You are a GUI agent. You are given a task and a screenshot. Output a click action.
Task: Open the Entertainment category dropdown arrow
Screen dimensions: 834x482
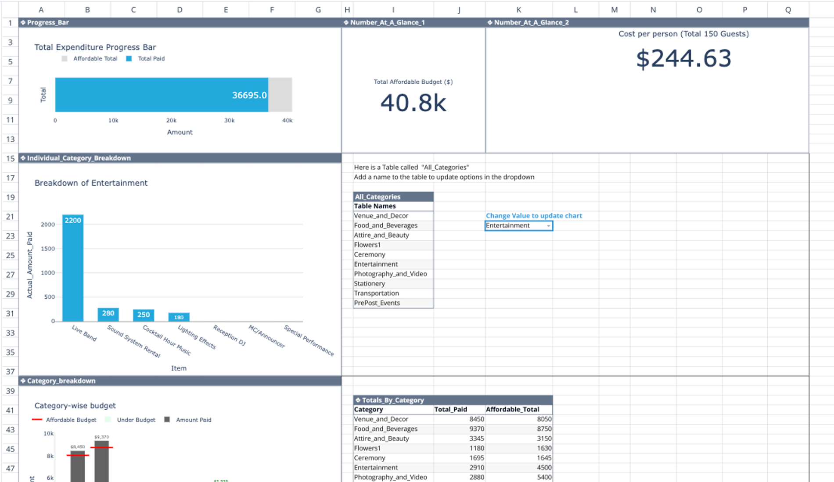point(548,226)
